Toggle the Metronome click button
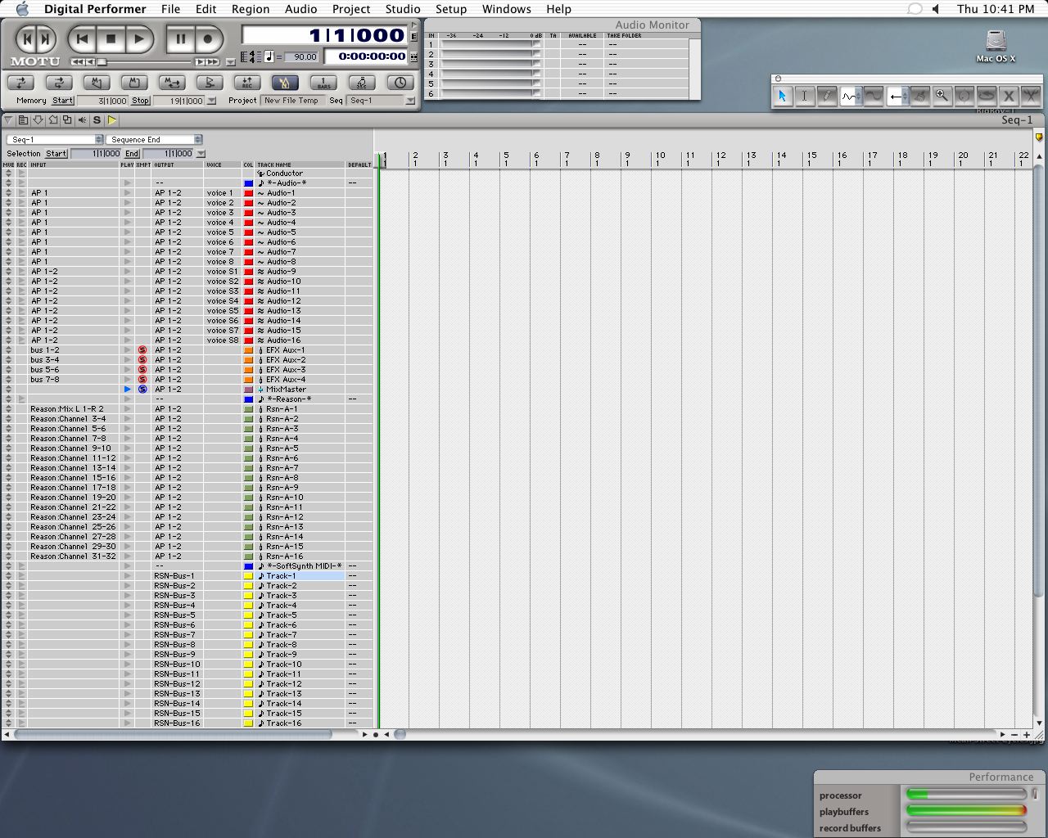1048x838 pixels. pyautogui.click(x=285, y=83)
